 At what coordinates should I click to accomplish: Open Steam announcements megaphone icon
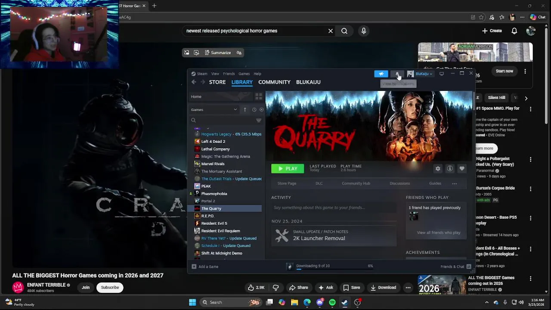381,74
